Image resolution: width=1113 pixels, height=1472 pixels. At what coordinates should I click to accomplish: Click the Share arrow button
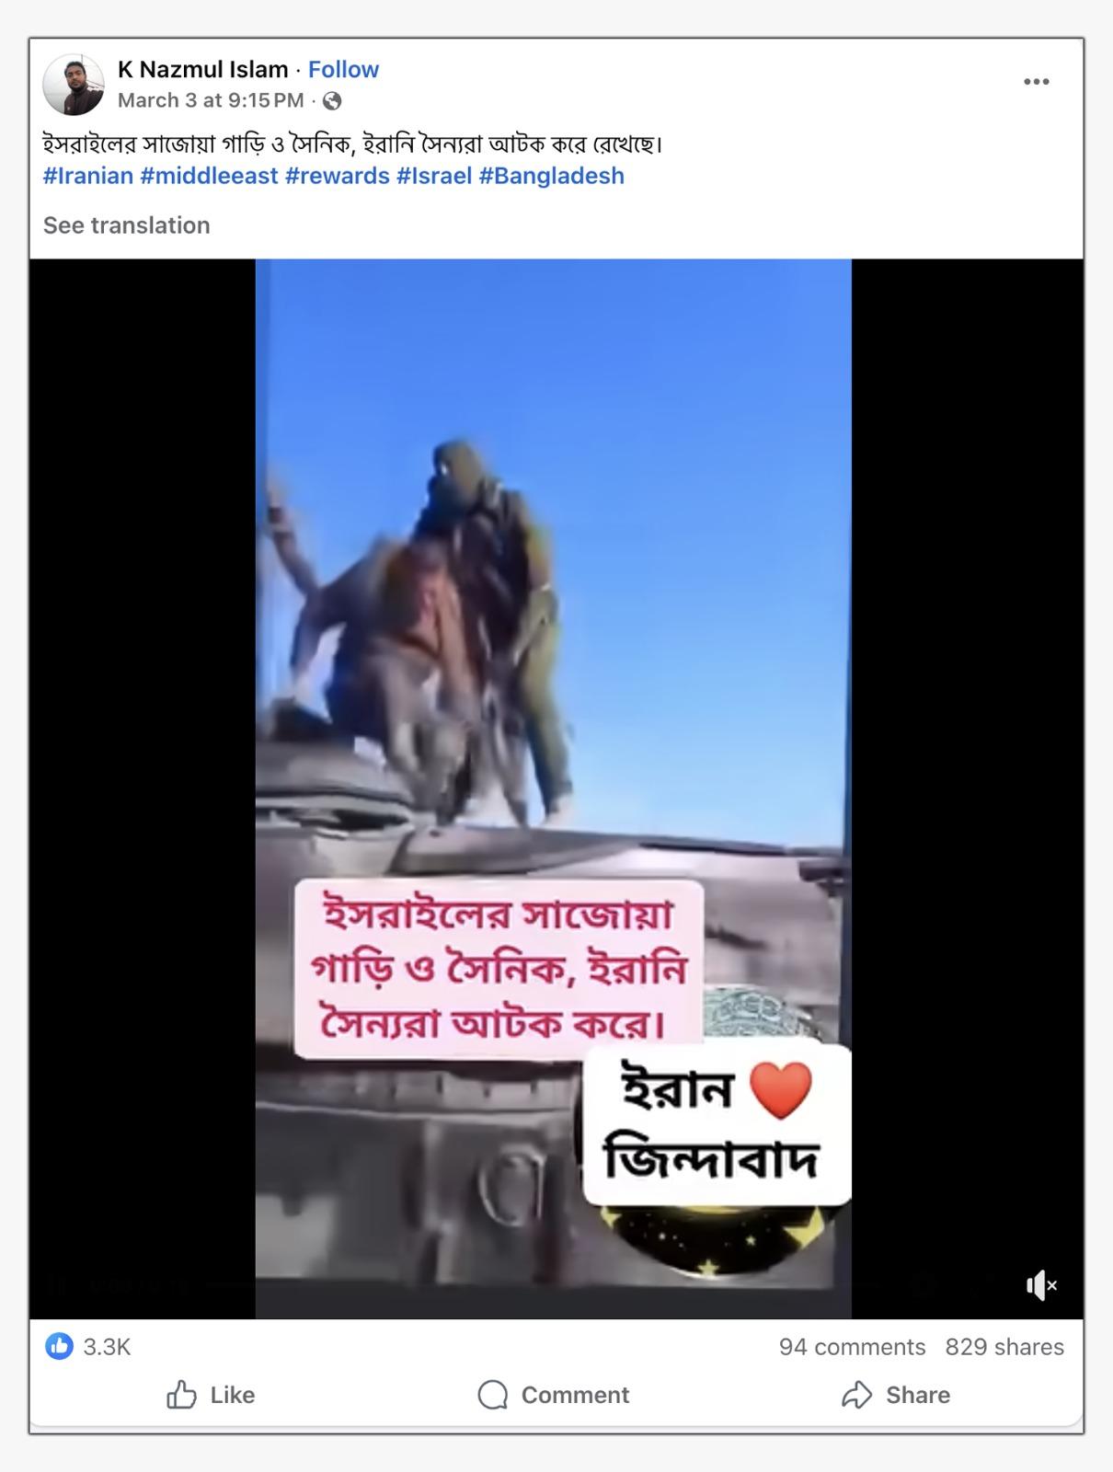(x=896, y=1395)
